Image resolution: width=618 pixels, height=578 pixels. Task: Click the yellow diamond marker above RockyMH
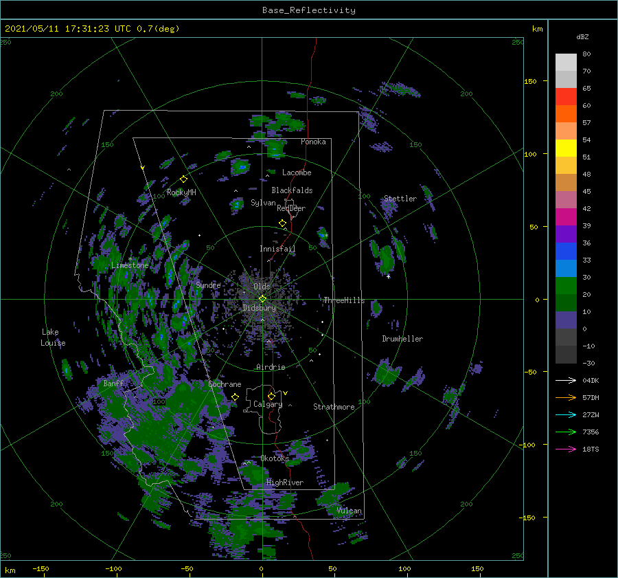(x=183, y=179)
